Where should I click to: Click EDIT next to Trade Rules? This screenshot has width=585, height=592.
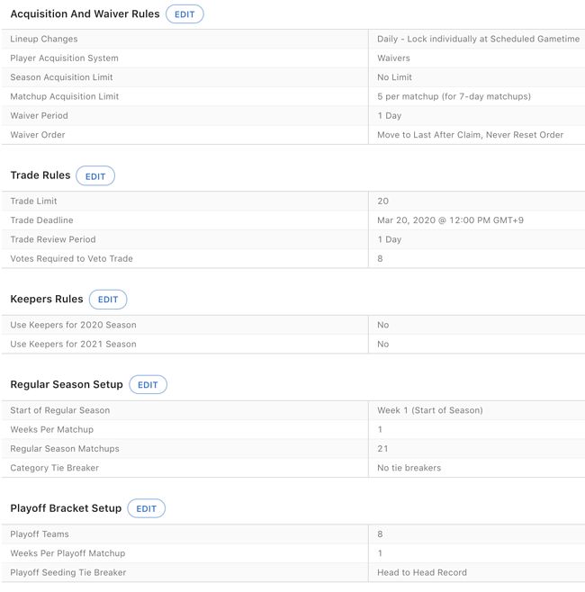[x=95, y=176]
